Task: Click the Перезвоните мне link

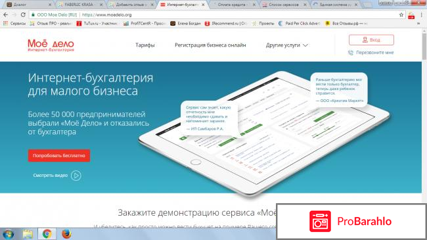Action: 374,53
